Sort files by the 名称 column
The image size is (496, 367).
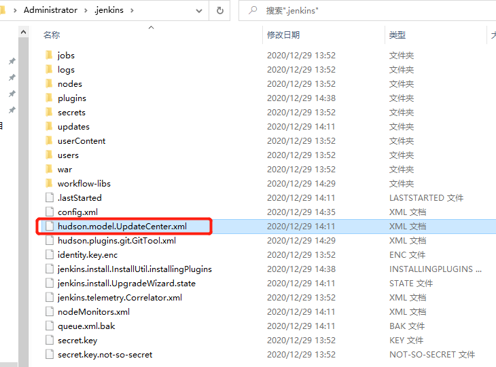[x=52, y=35]
